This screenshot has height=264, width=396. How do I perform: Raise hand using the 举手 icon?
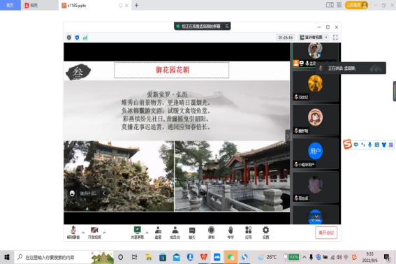[x=230, y=233]
